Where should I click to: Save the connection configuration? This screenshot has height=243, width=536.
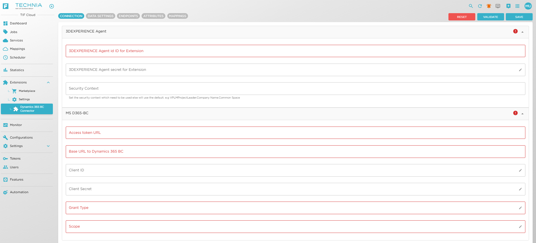519,17
